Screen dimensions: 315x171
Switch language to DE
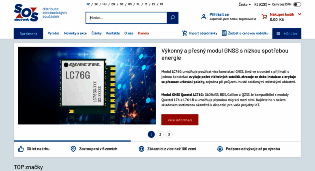(122, 4)
